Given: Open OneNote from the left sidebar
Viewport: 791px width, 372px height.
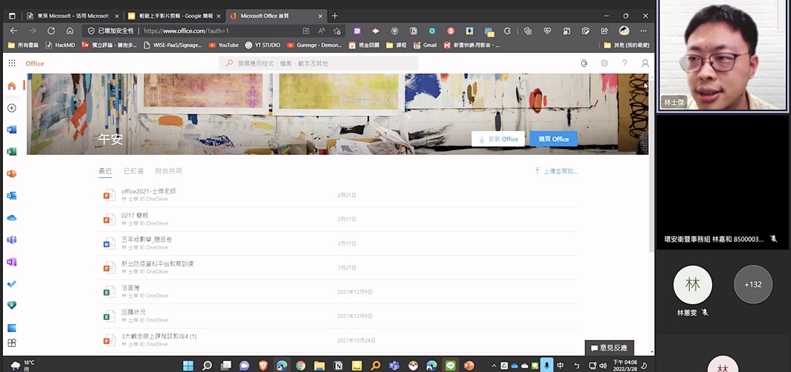Looking at the screenshot, I should (12, 262).
